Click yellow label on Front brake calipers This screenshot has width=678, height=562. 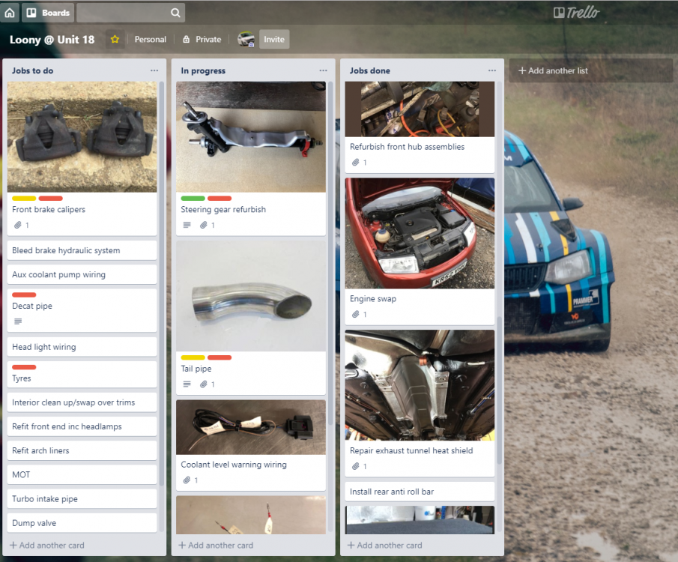tap(24, 199)
